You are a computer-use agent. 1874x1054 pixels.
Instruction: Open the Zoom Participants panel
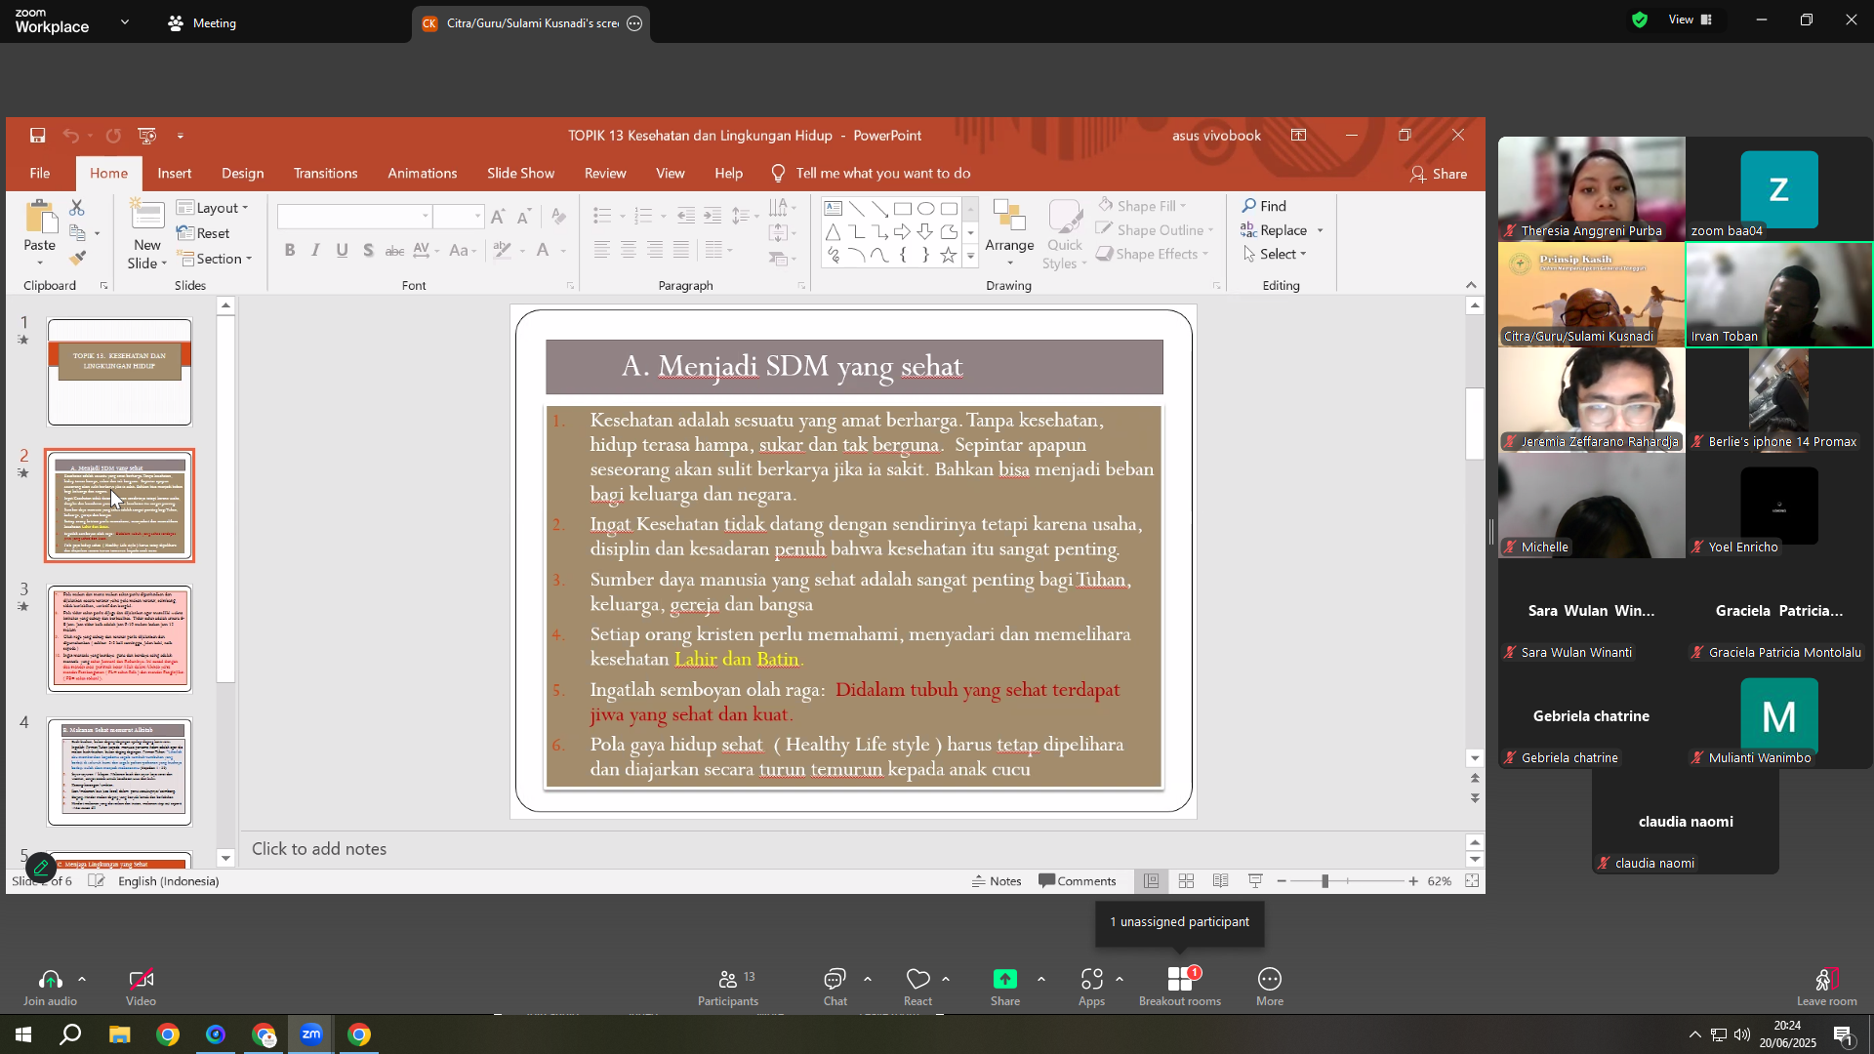click(727, 987)
